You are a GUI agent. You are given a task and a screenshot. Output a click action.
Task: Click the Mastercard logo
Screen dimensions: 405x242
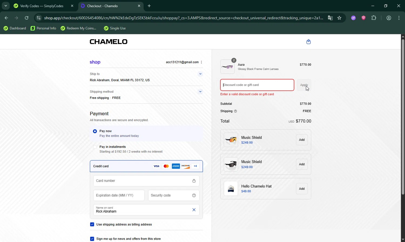click(166, 166)
